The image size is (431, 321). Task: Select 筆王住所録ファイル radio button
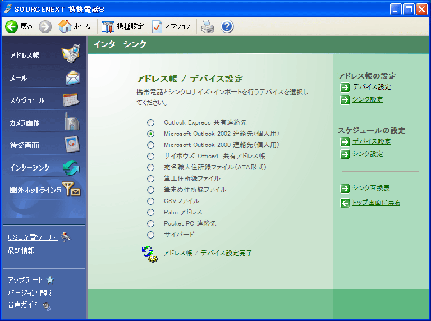(150, 178)
